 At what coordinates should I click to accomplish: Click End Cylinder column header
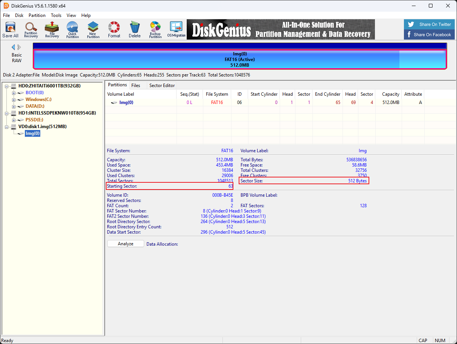[328, 94]
